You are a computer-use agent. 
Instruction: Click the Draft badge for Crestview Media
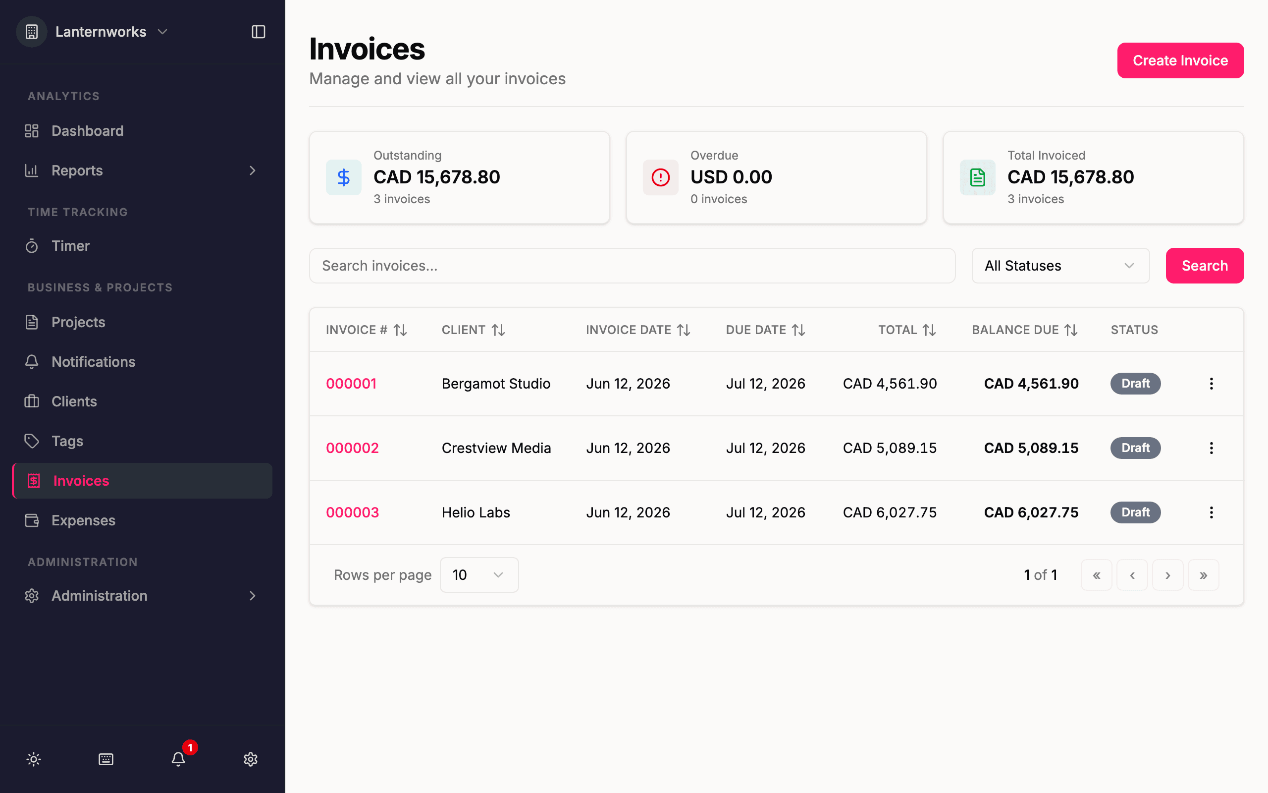point(1135,448)
